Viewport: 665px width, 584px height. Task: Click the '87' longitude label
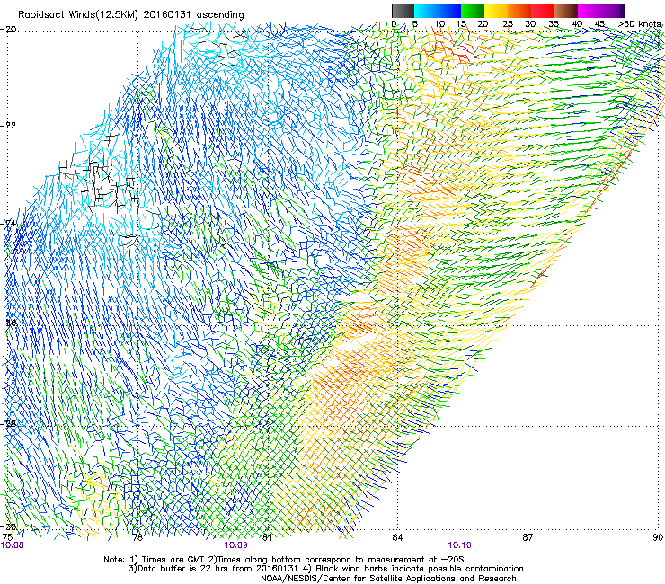tap(528, 537)
